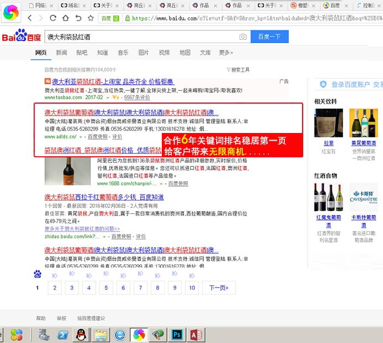This screenshot has width=383, height=343.
Task: Open the QQ penguin in the taskbar
Action: [81, 335]
